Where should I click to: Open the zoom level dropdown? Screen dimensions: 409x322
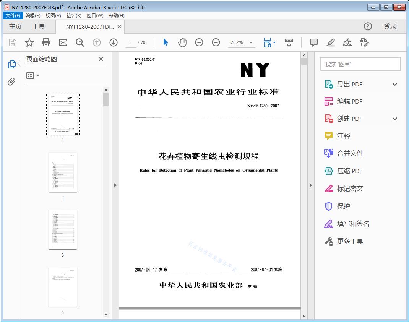(251, 42)
